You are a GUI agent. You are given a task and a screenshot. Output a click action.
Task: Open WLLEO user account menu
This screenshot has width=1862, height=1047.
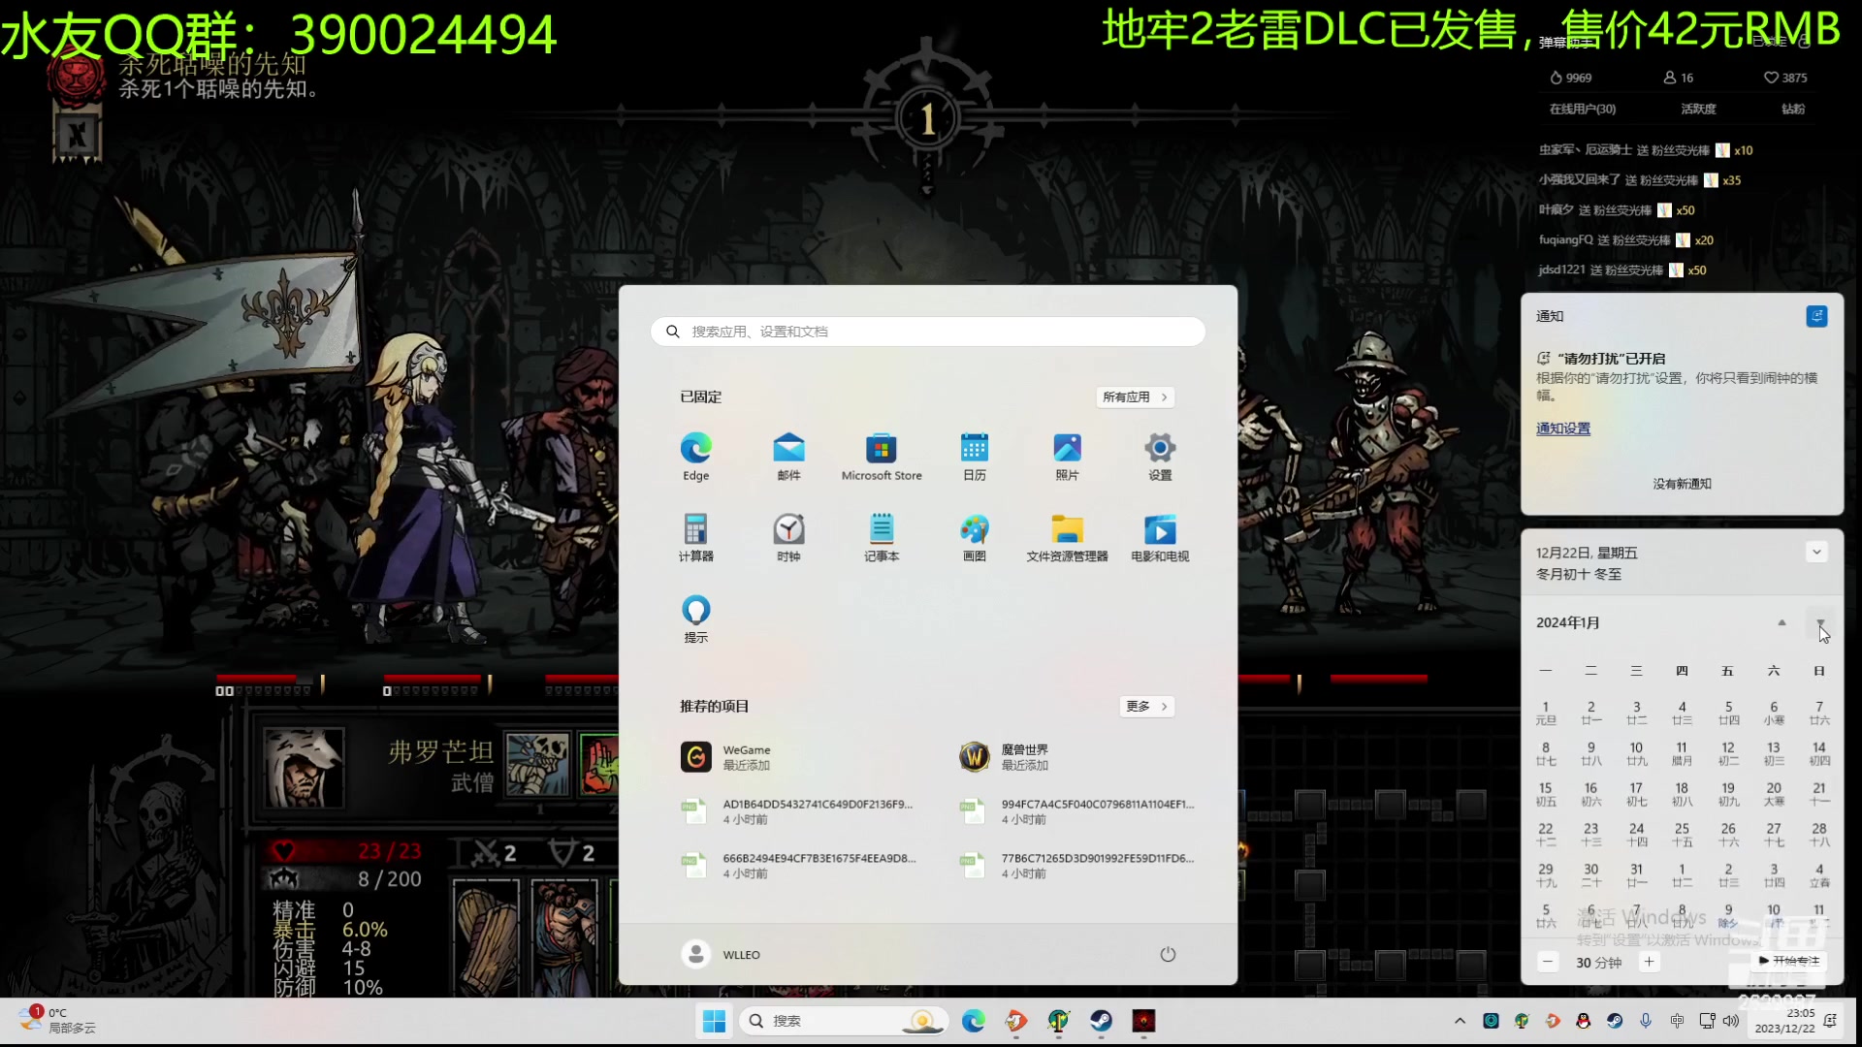(x=721, y=955)
